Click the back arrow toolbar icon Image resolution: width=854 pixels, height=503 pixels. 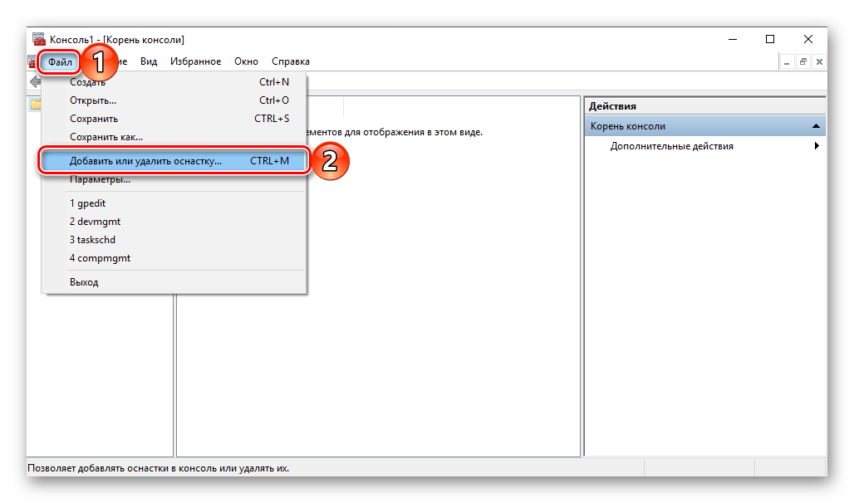pyautogui.click(x=35, y=82)
